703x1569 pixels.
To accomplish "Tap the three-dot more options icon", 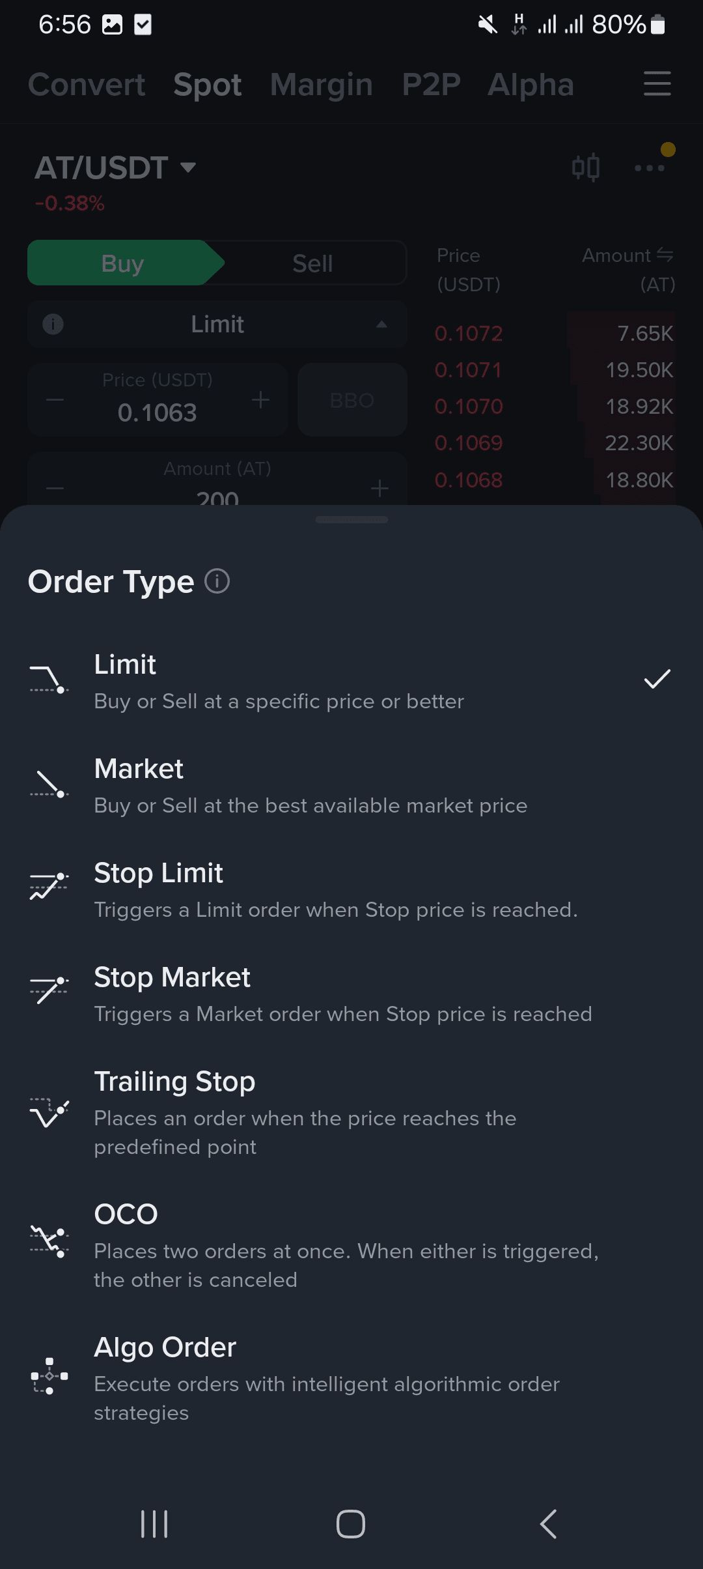I will [650, 167].
